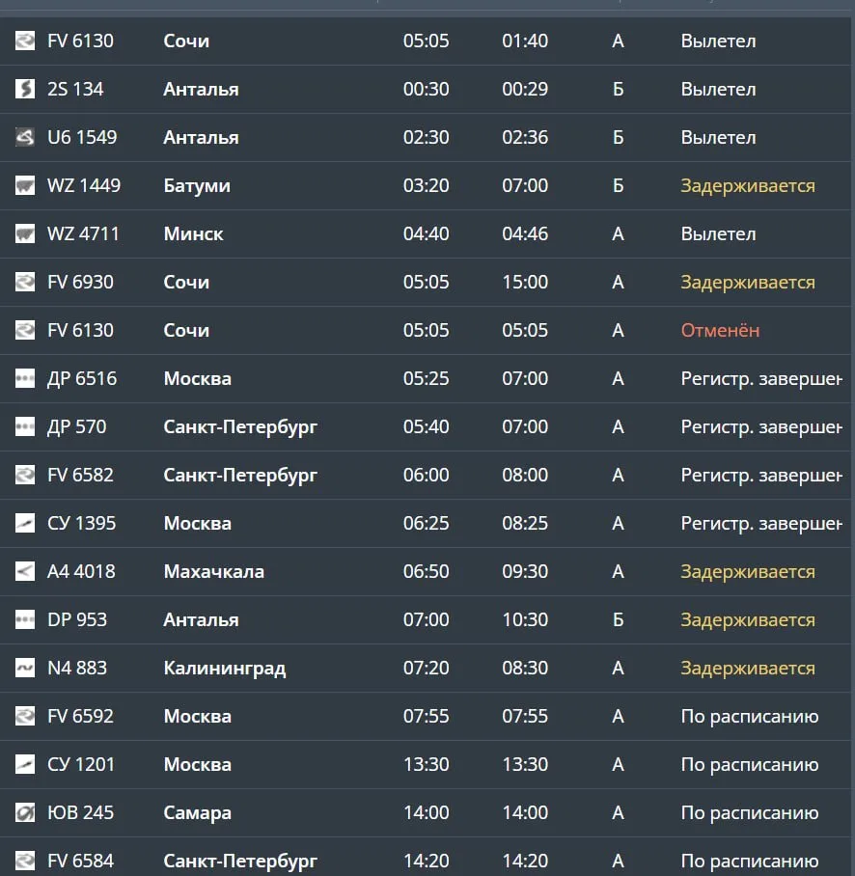The image size is (855, 876).
Task: Click the airline logo beside flight ДР 6516
Action: (24, 378)
